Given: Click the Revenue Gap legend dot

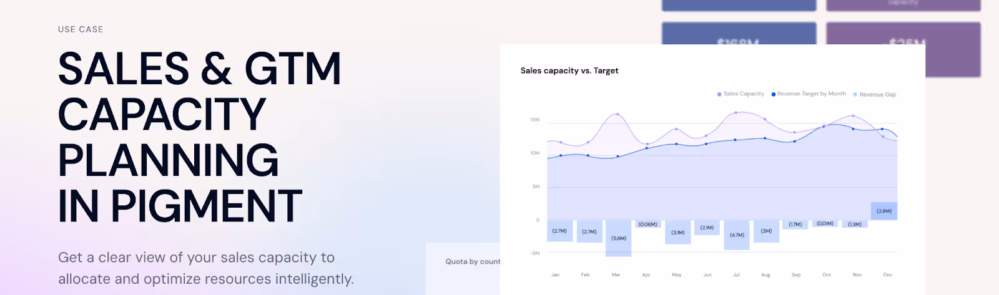Looking at the screenshot, I should pos(855,95).
